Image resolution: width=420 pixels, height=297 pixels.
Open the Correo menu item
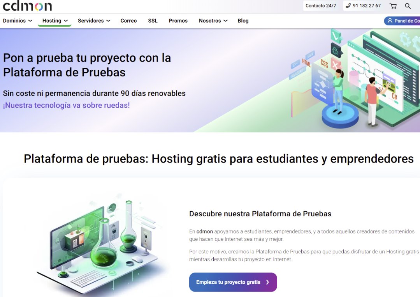coord(128,21)
